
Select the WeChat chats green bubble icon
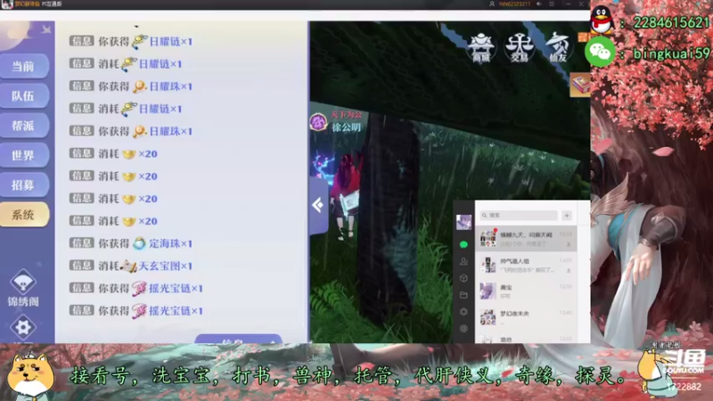tap(463, 244)
